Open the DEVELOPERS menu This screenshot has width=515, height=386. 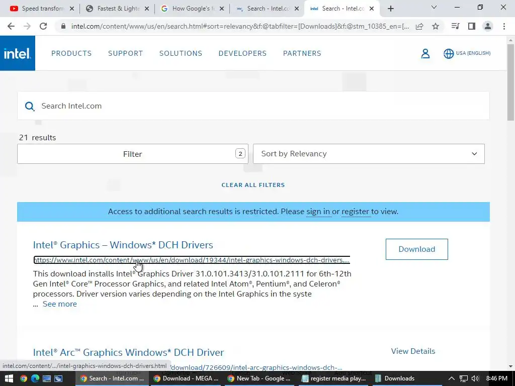242,53
